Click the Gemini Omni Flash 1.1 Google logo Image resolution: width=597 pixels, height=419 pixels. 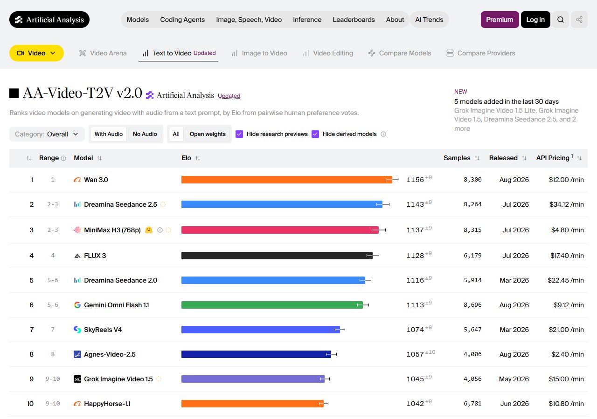pyautogui.click(x=77, y=305)
